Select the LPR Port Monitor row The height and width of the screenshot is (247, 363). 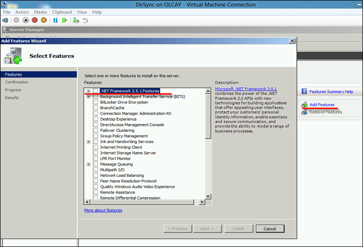click(x=115, y=158)
